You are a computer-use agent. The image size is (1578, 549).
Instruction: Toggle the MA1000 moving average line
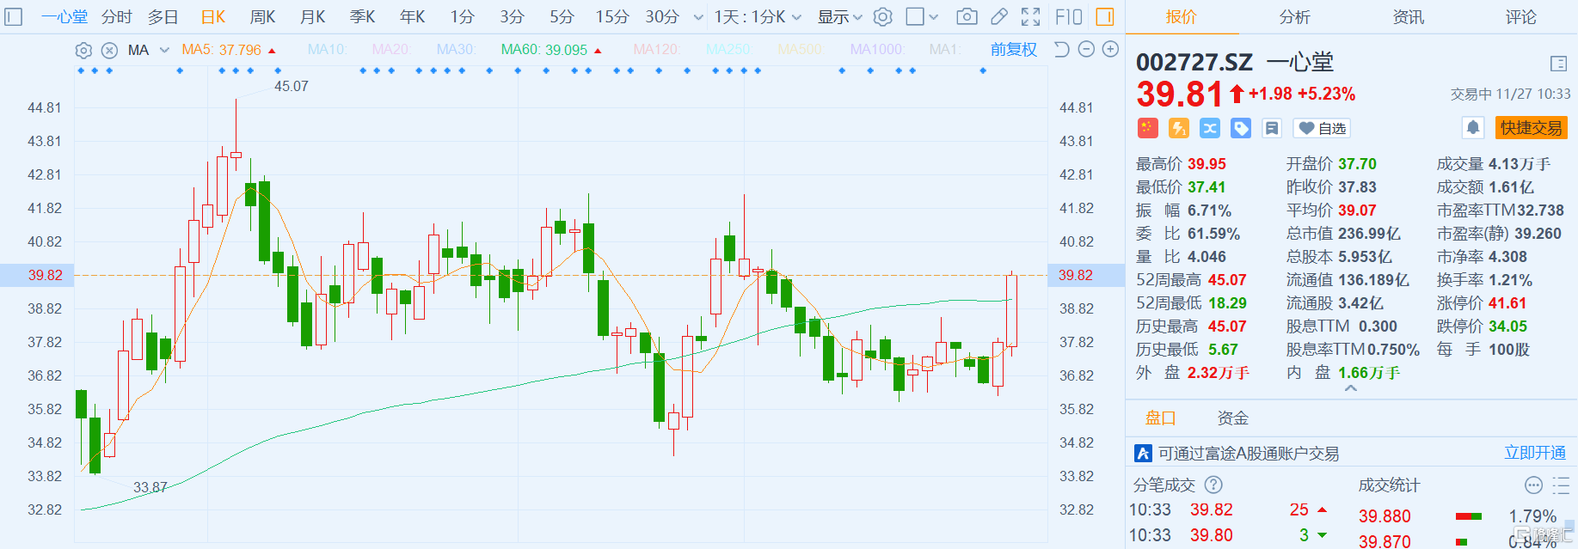point(877,50)
